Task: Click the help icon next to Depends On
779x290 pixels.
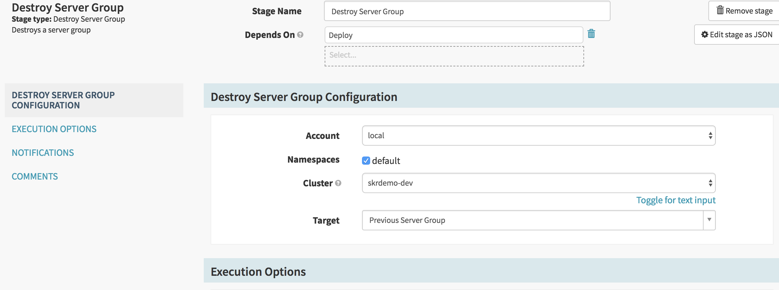Action: point(300,35)
